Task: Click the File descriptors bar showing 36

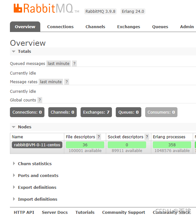Action: (x=85, y=145)
